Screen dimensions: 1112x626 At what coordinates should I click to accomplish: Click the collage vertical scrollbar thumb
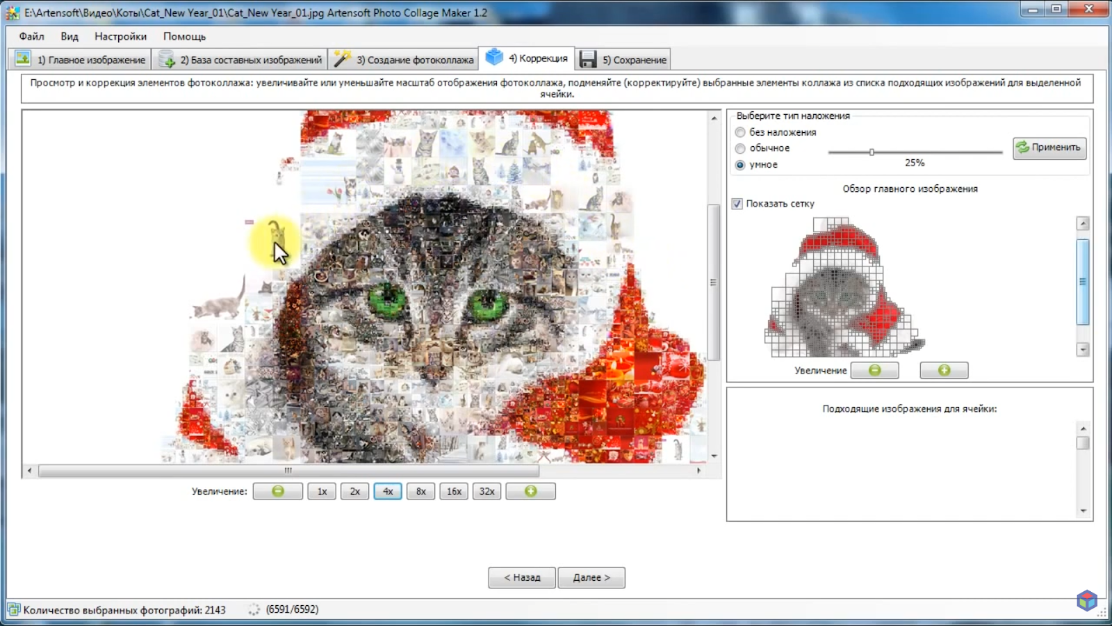(714, 282)
